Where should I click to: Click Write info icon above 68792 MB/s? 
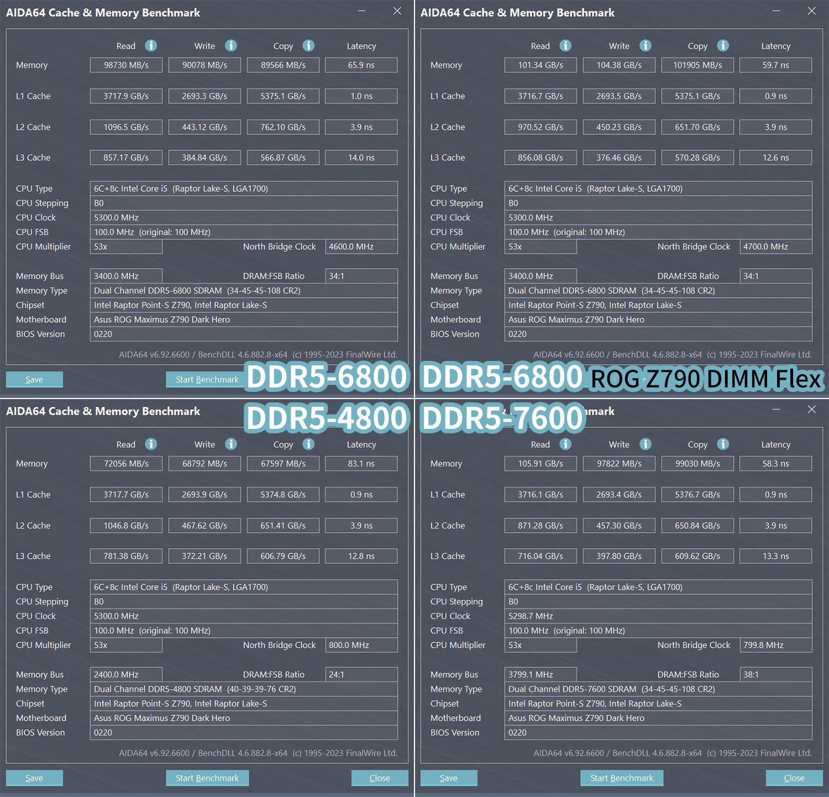click(x=231, y=444)
